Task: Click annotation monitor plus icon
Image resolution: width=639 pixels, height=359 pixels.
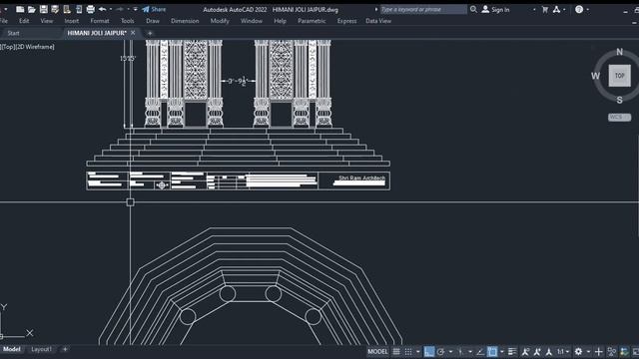Action: [598, 352]
